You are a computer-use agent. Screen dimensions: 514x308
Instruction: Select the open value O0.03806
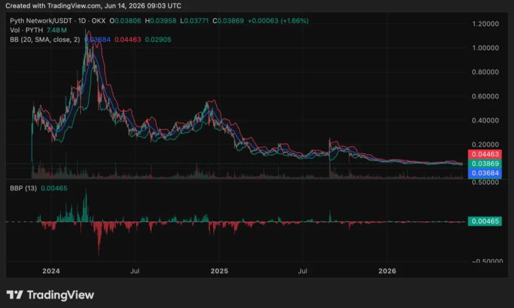[x=125, y=21]
